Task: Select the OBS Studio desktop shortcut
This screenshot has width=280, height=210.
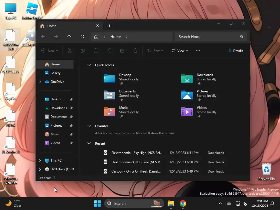Action: pyautogui.click(x=11, y=65)
